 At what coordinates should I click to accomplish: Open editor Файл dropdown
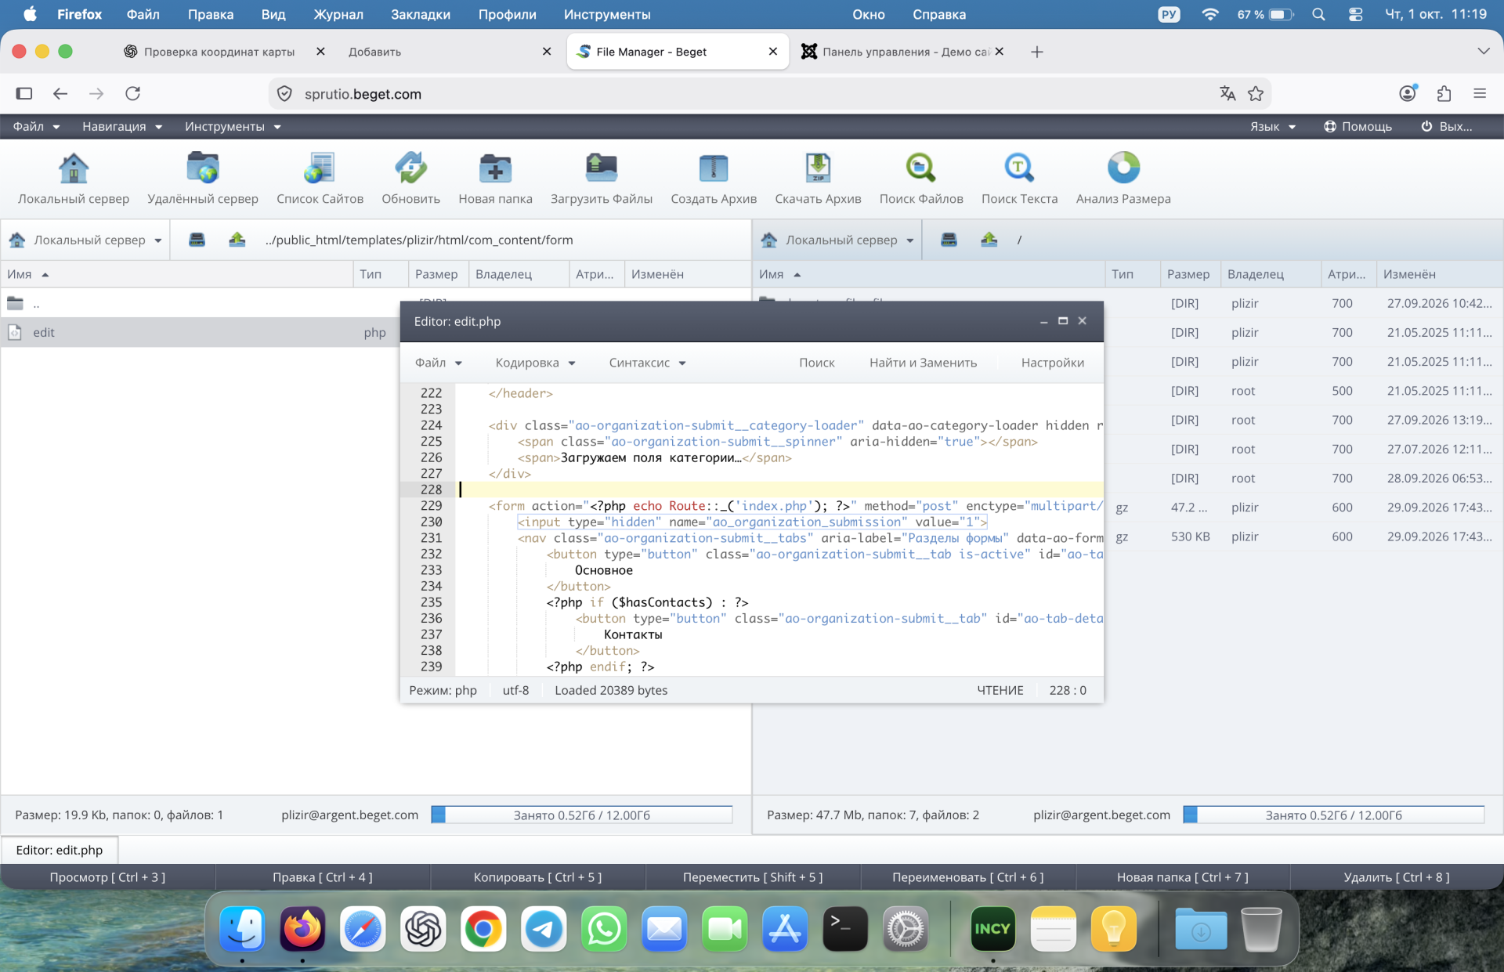pos(438,363)
